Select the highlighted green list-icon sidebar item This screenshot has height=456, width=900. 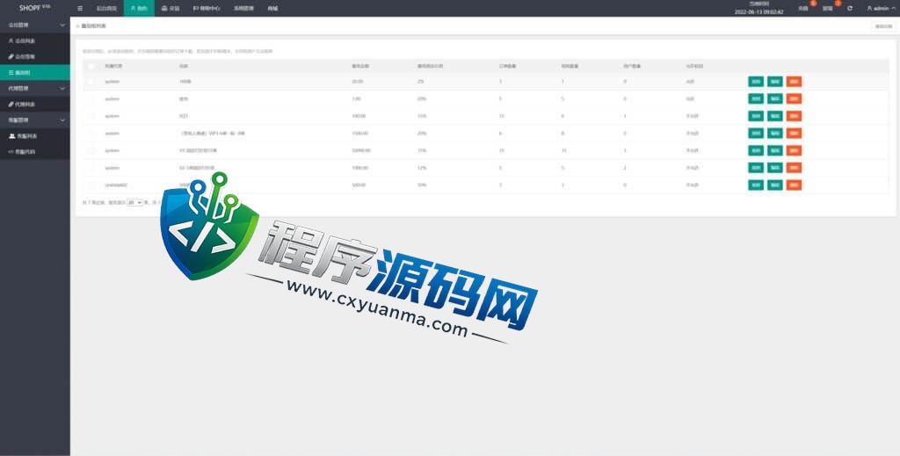[x=35, y=72]
